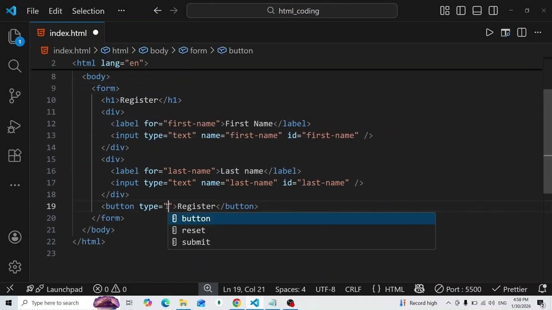Select the index.html editor tab

click(68, 33)
